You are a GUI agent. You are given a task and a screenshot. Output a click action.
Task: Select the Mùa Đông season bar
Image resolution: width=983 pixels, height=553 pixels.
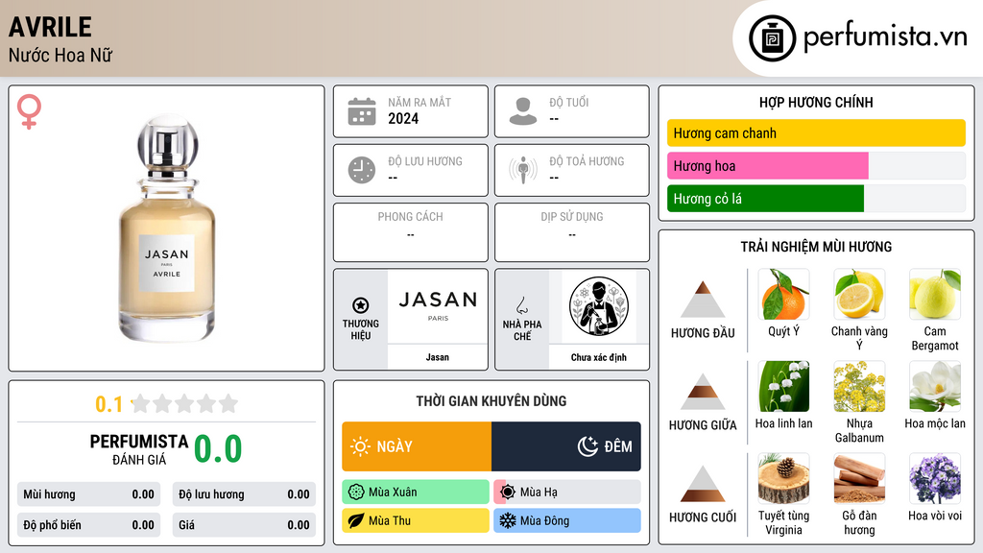coord(567,520)
